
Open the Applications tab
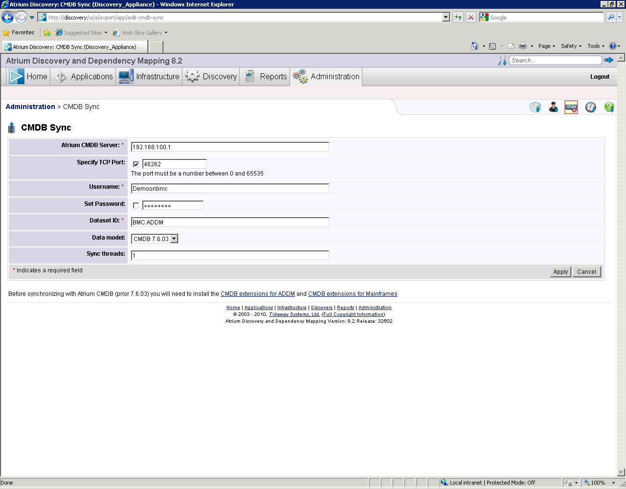coord(83,76)
